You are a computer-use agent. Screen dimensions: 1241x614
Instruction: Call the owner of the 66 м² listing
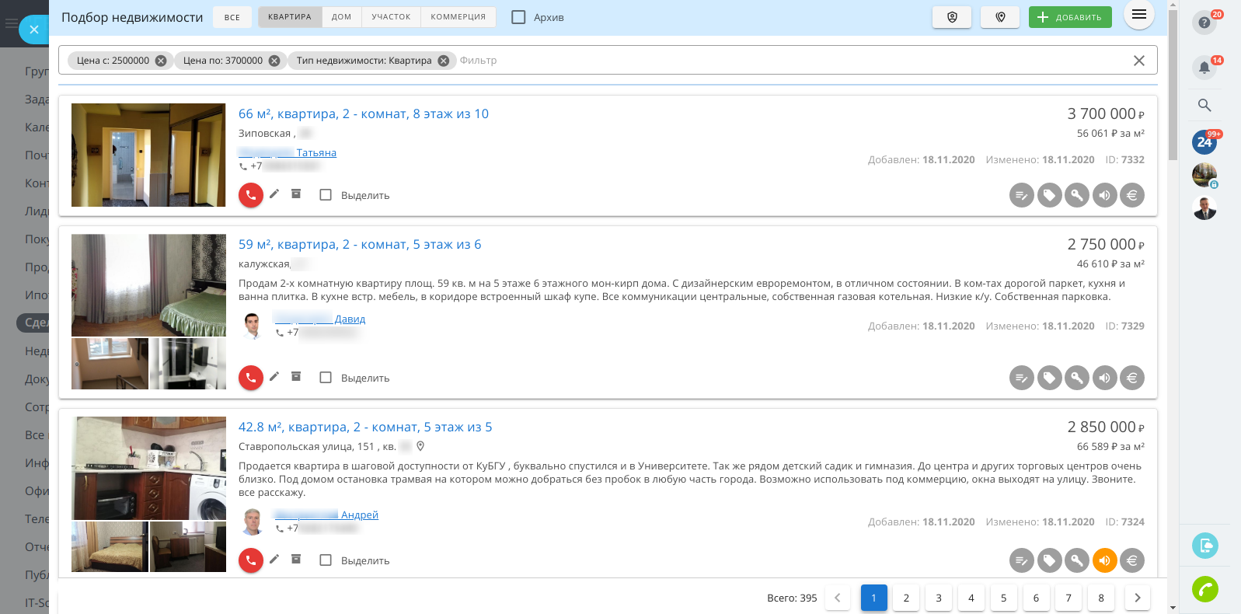(x=250, y=195)
